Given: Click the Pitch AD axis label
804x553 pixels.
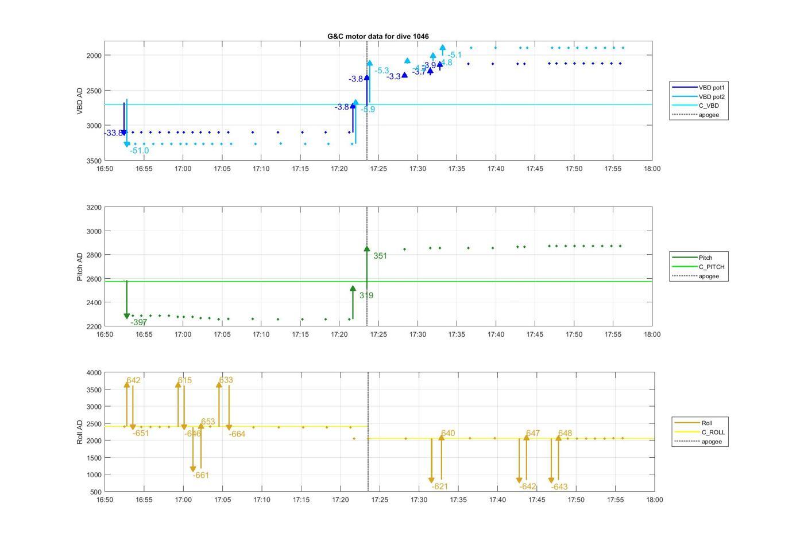Looking at the screenshot, I should point(80,267).
